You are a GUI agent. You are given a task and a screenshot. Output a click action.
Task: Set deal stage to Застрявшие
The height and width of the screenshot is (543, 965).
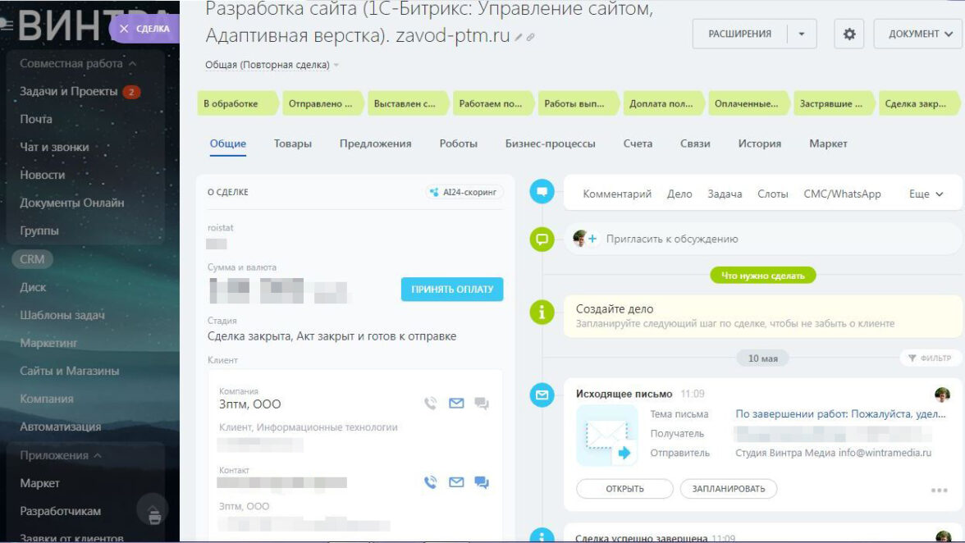pos(834,103)
